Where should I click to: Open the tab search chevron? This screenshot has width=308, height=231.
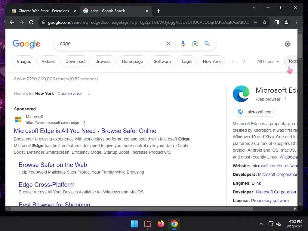(x=254, y=8)
